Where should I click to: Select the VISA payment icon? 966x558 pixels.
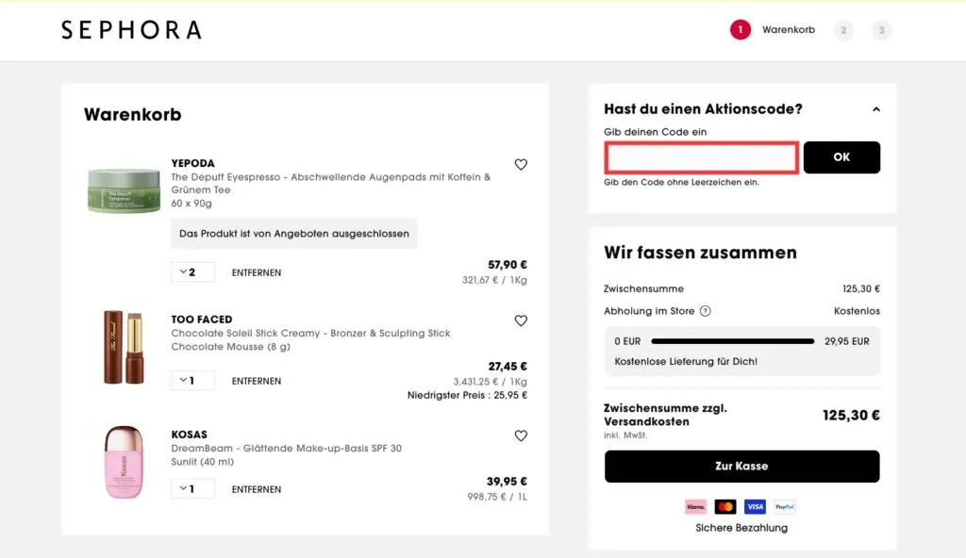click(x=755, y=506)
